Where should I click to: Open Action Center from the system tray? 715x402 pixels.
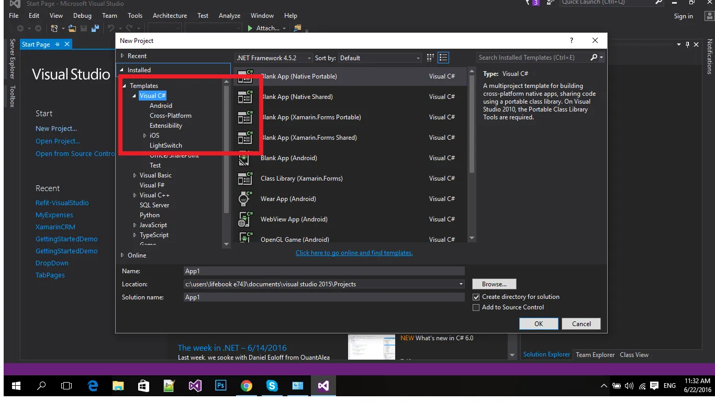click(654, 386)
